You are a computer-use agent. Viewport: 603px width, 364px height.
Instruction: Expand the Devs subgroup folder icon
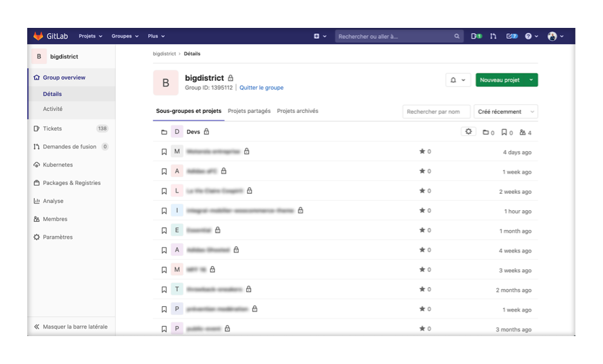tap(164, 132)
